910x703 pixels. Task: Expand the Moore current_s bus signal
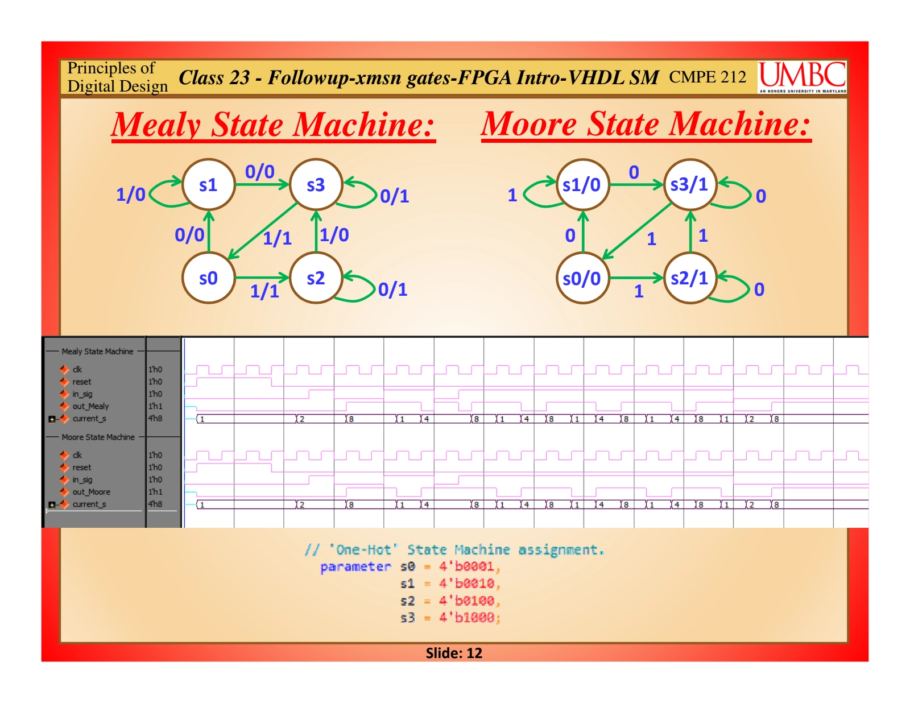pos(52,504)
